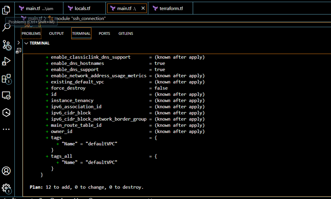Click the Plan summary line in terminal
Image resolution: width=331 pixels, height=199 pixels.
(87, 187)
